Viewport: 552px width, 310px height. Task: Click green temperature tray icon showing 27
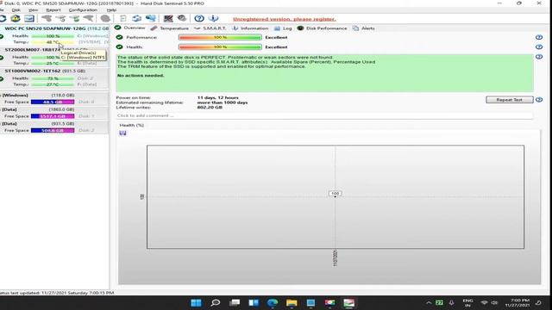(439, 302)
